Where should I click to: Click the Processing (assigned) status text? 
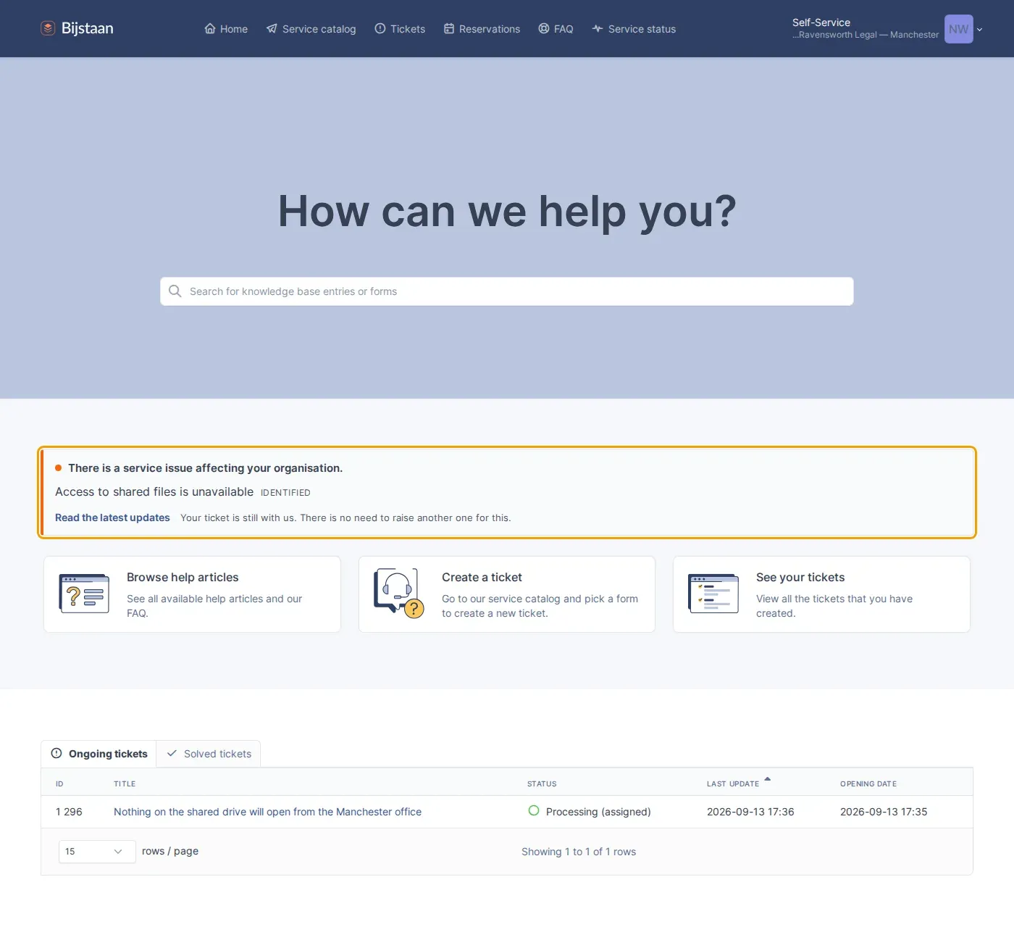598,812
